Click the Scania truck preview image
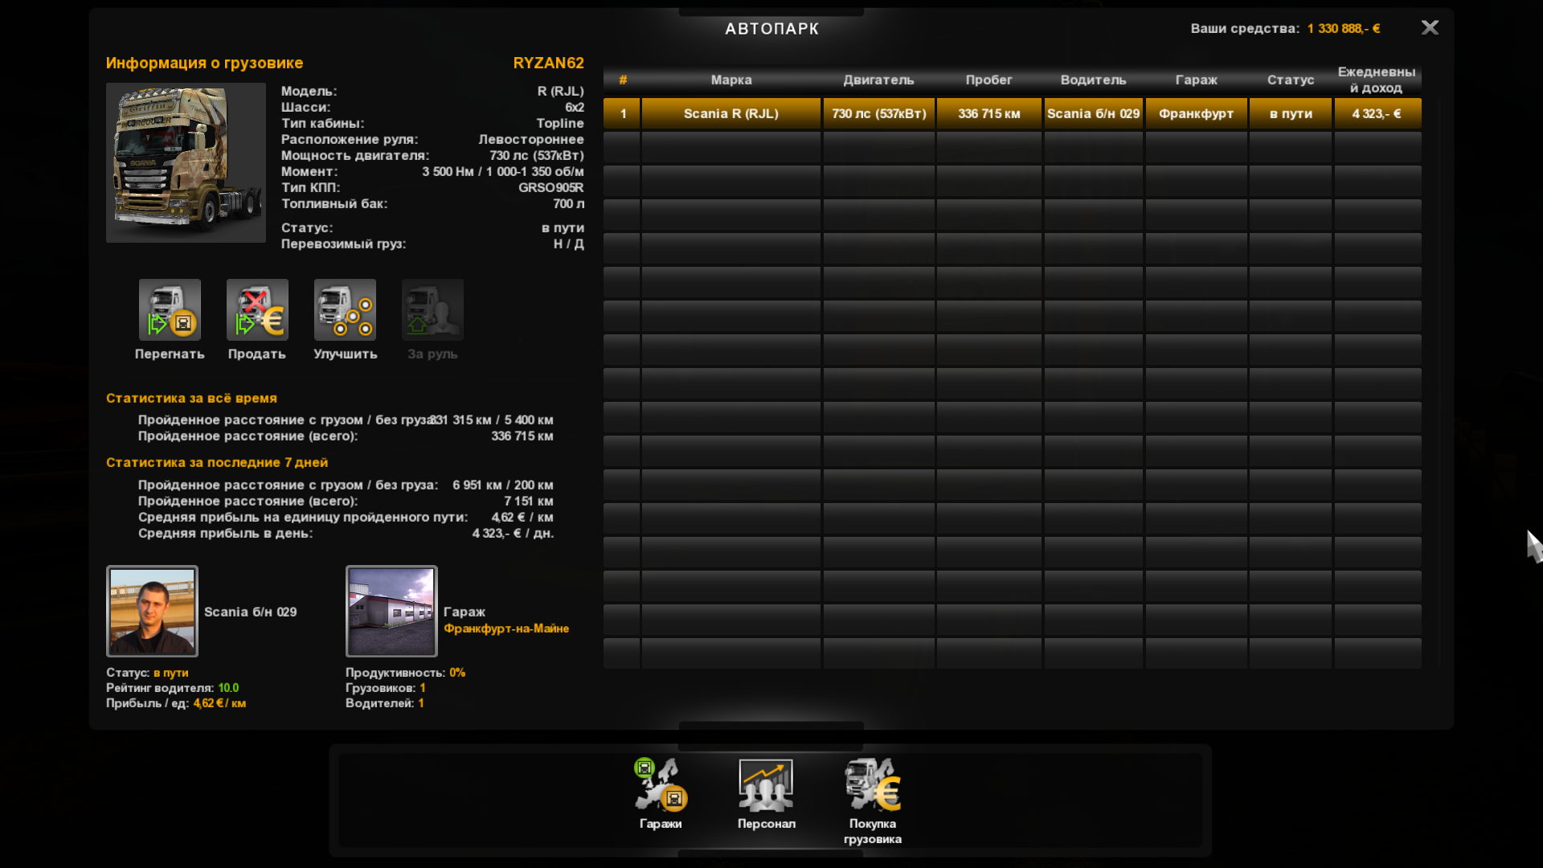1543x868 pixels. coord(186,162)
